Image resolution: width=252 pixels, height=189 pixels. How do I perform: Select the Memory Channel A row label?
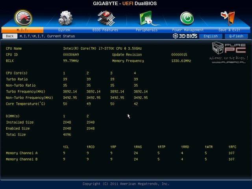point(22,153)
